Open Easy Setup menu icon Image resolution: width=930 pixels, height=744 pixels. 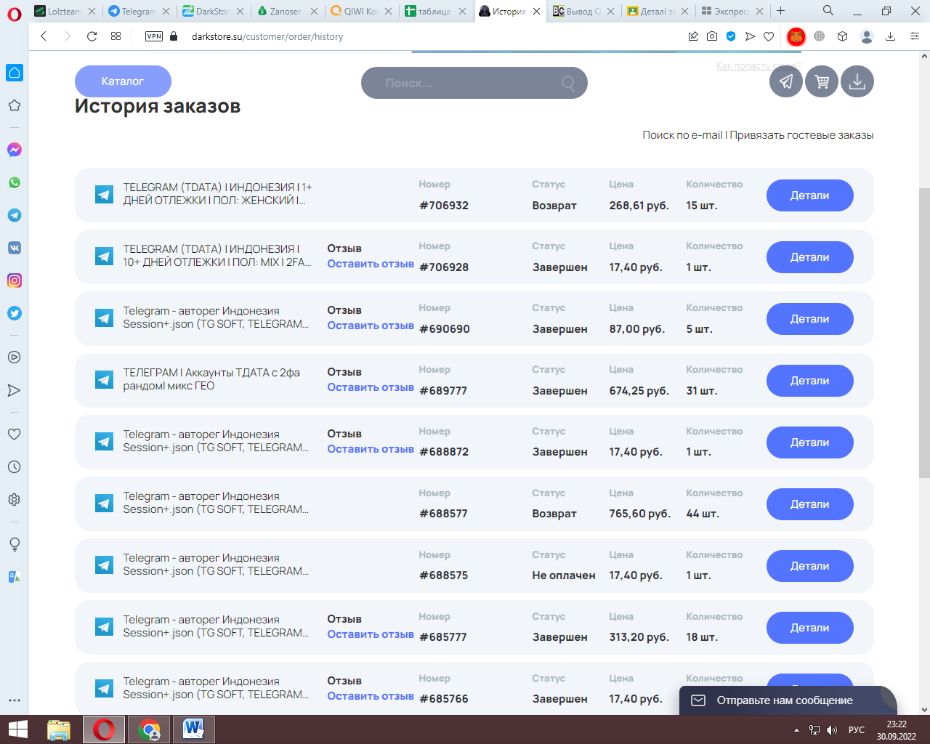[915, 36]
